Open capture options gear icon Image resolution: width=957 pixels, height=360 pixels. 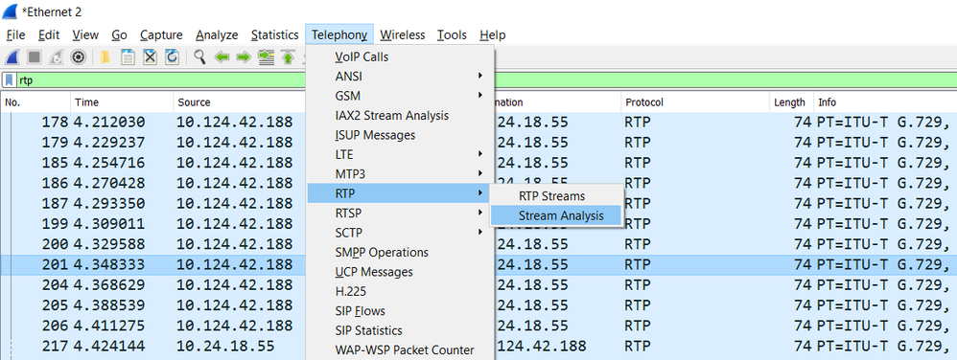78,57
